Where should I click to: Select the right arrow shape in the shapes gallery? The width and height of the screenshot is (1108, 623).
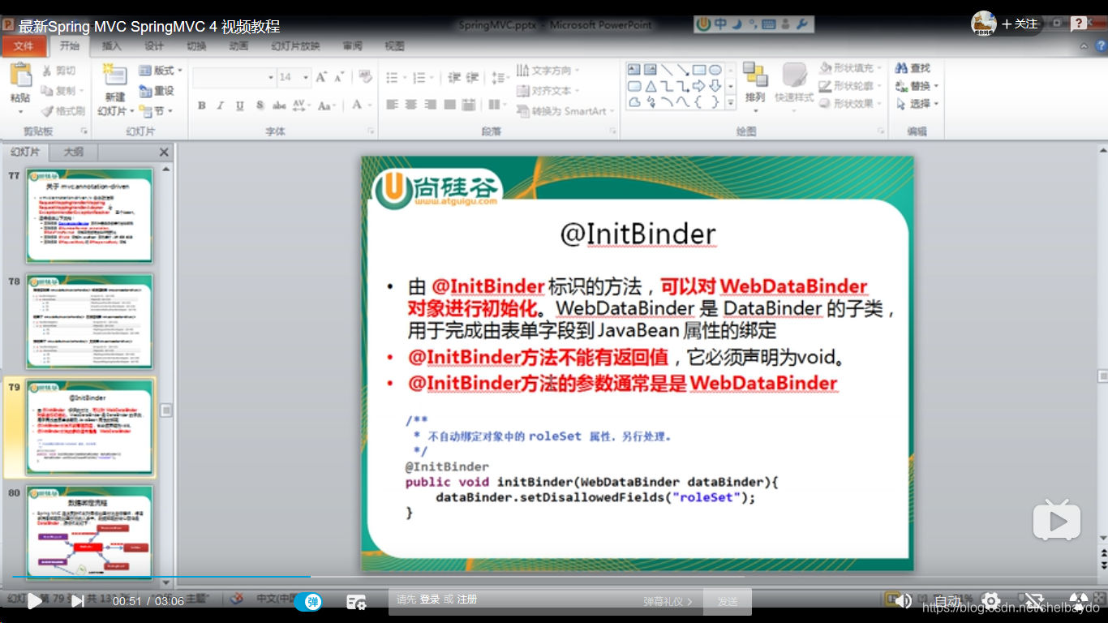tap(698, 86)
